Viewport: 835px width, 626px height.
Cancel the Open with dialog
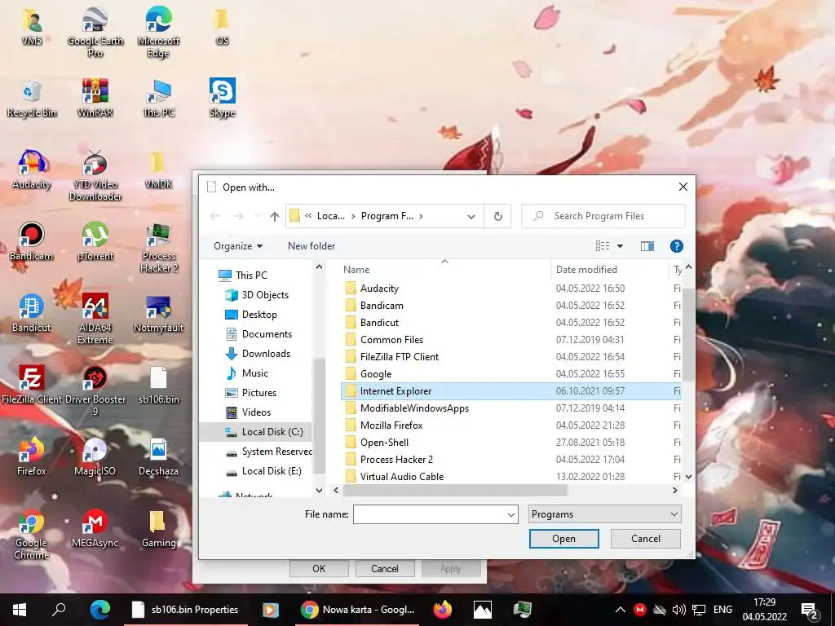[x=646, y=539]
